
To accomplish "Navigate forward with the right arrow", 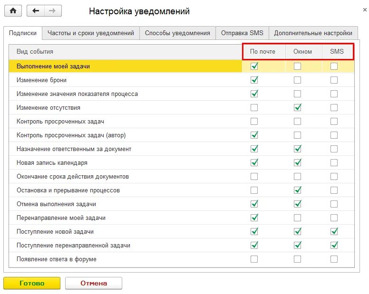I will tap(53, 11).
